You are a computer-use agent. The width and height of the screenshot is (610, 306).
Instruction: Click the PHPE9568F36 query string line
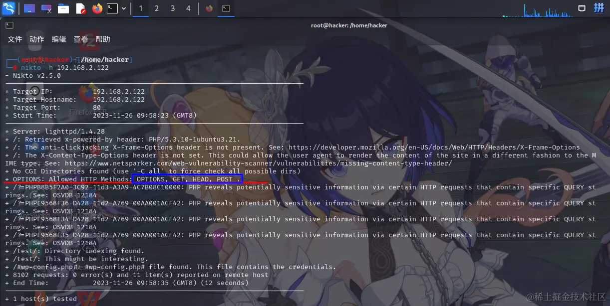tap(301, 207)
